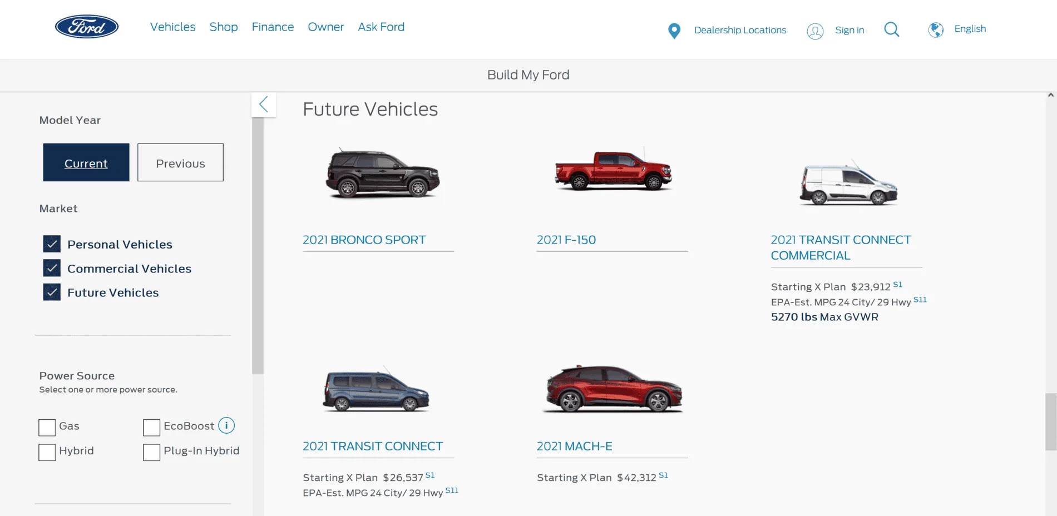The height and width of the screenshot is (516, 1057).
Task: Show EcoBoost info tooltip icon
Action: [x=226, y=425]
